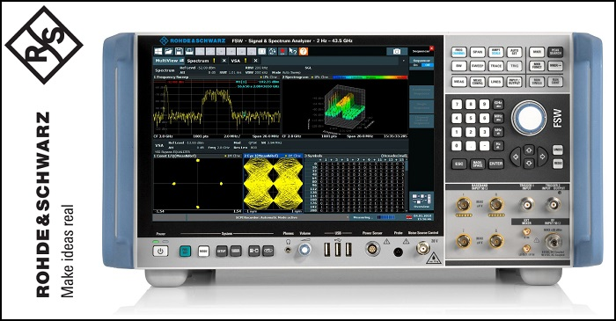Select the MultiView tab
Image resolution: width=616 pixels, height=321 pixels.
(x=169, y=61)
